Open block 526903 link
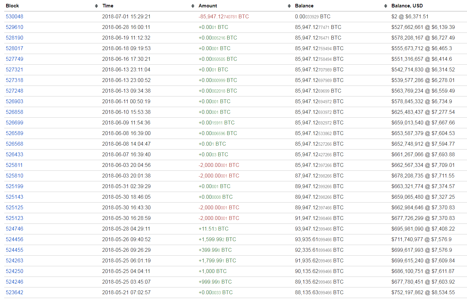 click(14, 102)
